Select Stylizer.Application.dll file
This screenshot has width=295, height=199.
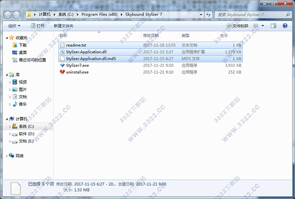(x=150, y=52)
